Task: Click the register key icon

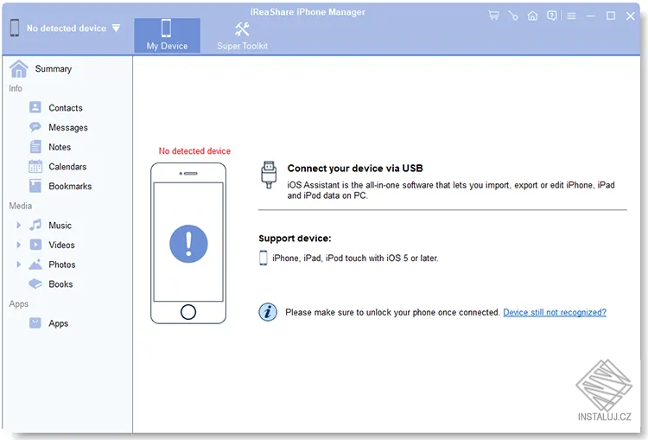Action: [513, 16]
